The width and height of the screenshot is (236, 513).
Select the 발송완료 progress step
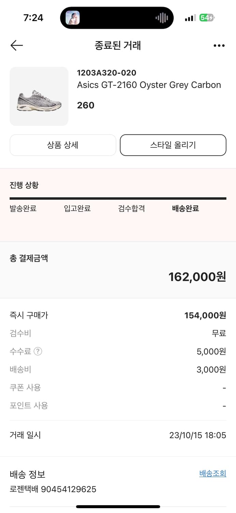(x=23, y=209)
